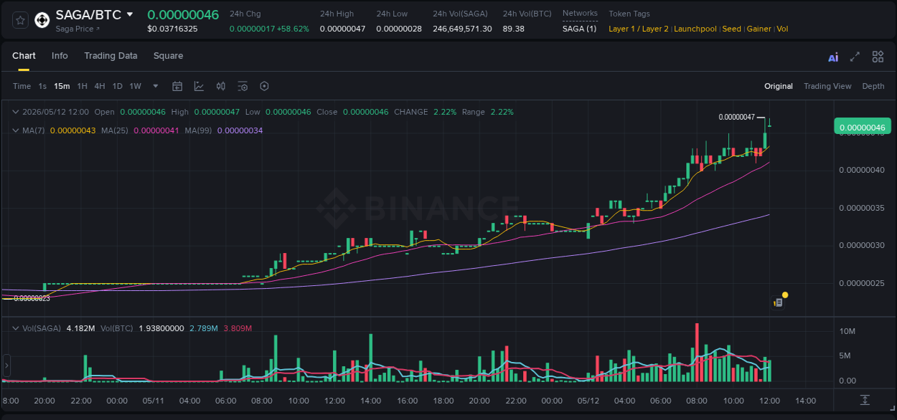Select the 15m interval
Viewport: 897px width, 420px height.
(x=62, y=86)
